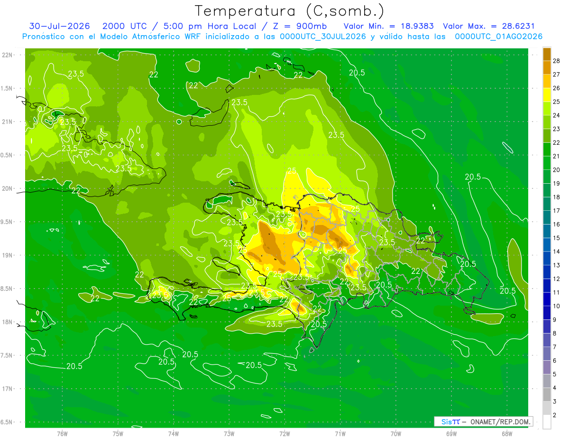Click the '69W' longitude axis label
The image size is (569, 440).
[x=451, y=433]
